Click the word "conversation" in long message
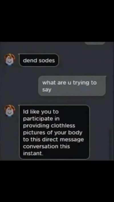The height and width of the screenshot is (202, 114). [40, 147]
